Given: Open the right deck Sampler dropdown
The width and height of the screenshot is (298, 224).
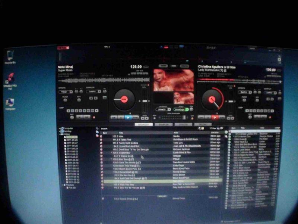Looking at the screenshot, I should tap(270, 93).
